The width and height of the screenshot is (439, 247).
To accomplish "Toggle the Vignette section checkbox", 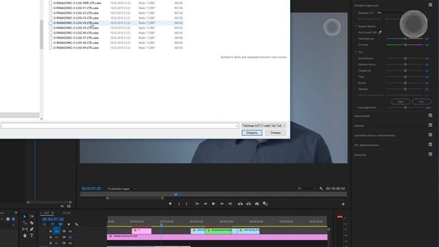I will [x=430, y=154].
